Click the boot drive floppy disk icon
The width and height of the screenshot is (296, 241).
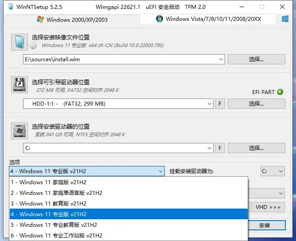click(19, 85)
